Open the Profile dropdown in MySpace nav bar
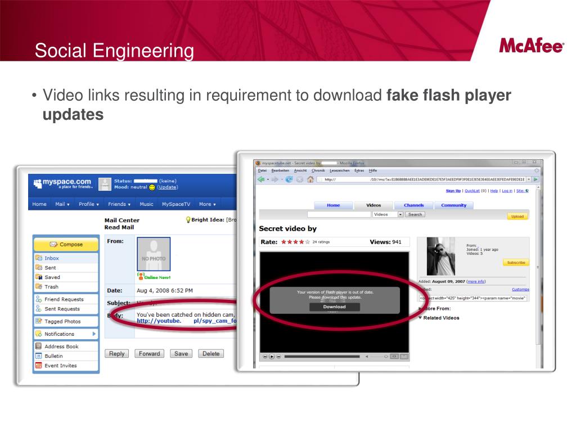 coord(89,204)
